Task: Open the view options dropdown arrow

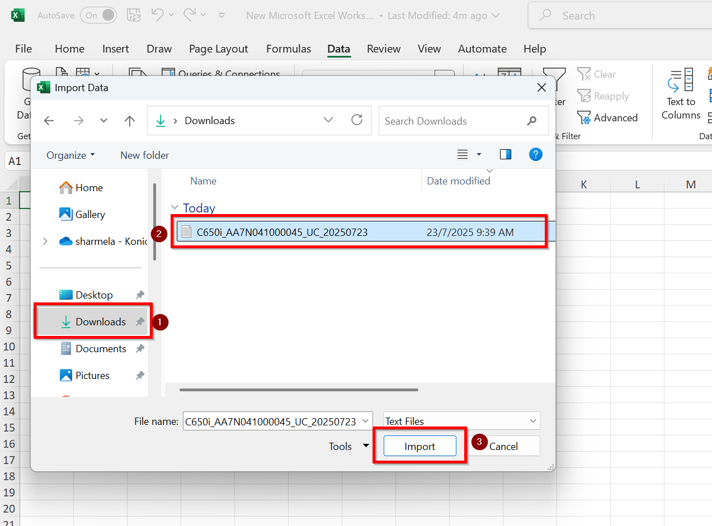Action: tap(479, 155)
